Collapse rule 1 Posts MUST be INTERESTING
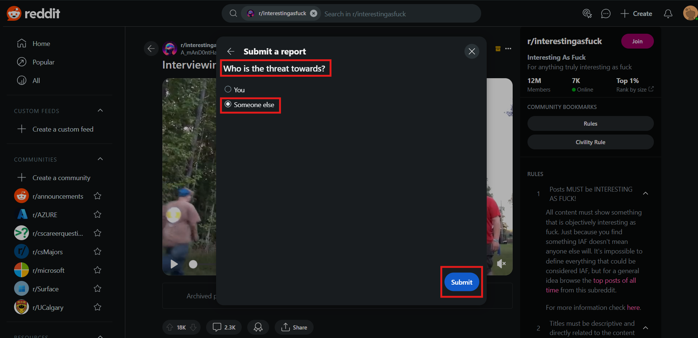Screen dimensions: 698x338 click(x=645, y=193)
